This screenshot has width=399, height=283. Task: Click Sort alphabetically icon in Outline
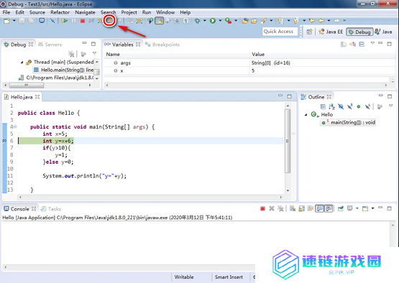[332, 106]
